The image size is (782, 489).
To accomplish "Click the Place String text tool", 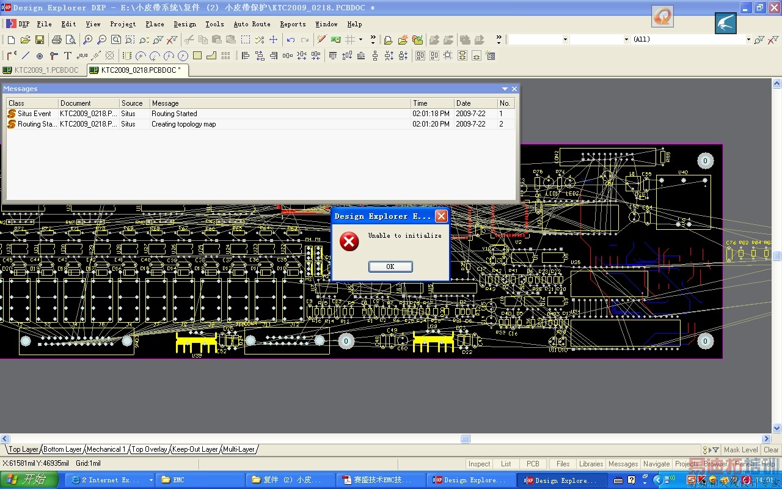I will point(68,56).
